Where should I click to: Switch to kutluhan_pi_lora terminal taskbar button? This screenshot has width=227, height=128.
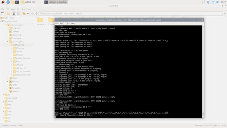tap(56, 2)
